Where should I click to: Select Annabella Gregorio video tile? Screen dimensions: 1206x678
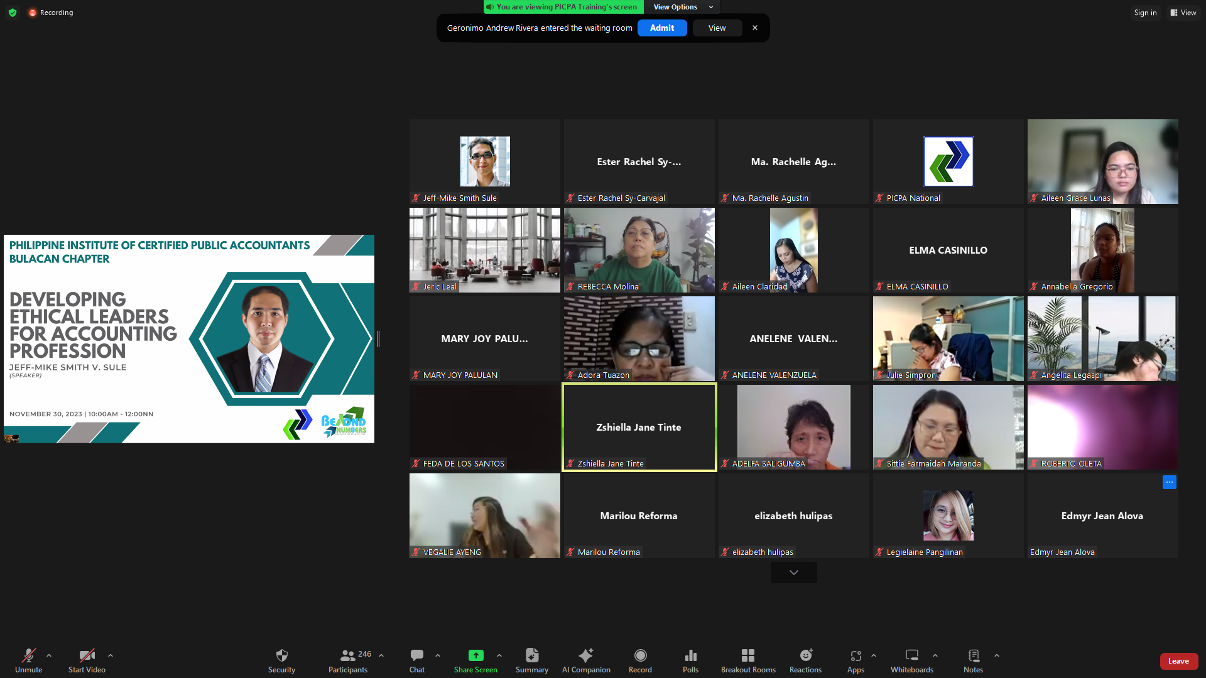[1103, 250]
